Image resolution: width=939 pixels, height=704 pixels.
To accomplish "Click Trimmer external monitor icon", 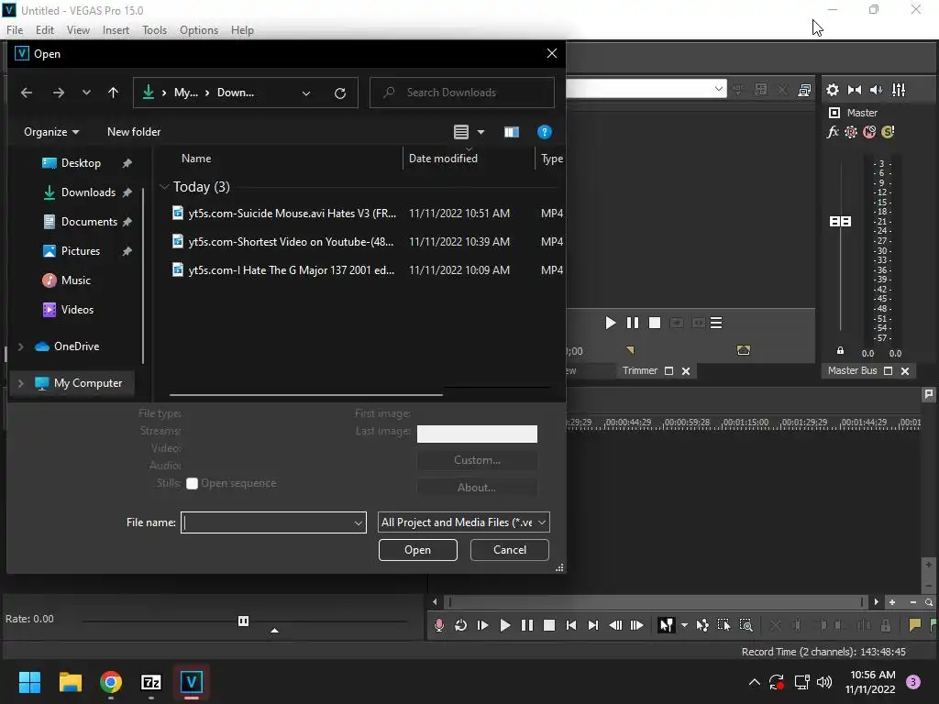I will (804, 90).
